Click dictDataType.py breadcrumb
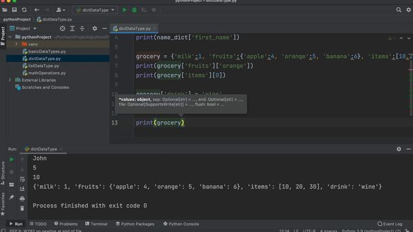Image resolution: width=413 pixels, height=232 pixels. [x=54, y=19]
